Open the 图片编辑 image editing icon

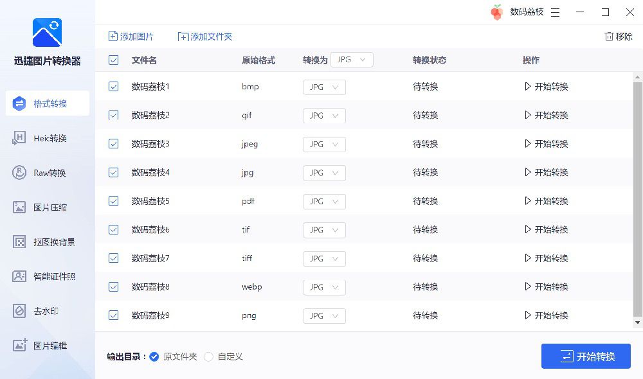tap(19, 345)
